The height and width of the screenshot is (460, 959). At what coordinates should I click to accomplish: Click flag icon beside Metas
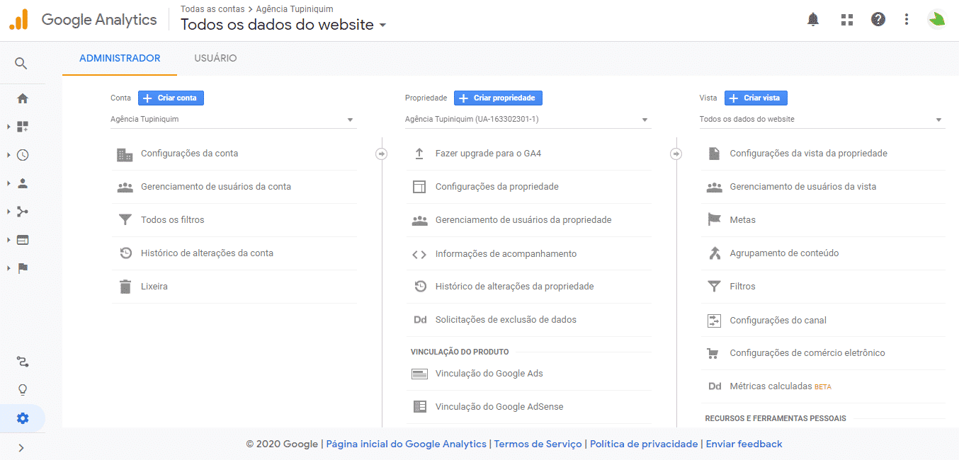coord(714,220)
